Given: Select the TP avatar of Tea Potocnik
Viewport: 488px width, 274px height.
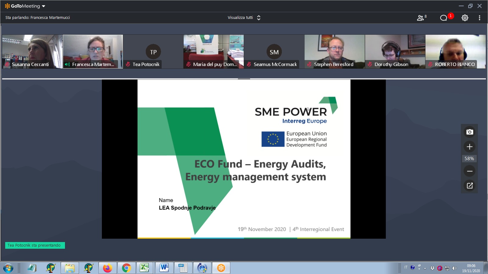Looking at the screenshot, I should point(153,52).
